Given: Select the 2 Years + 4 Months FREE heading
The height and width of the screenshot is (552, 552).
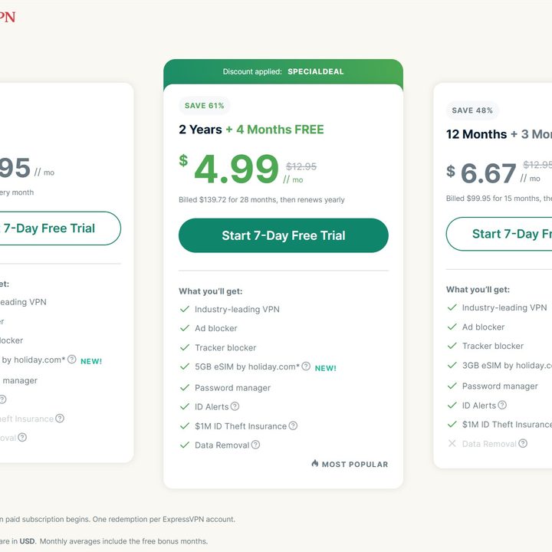Looking at the screenshot, I should pos(251,130).
